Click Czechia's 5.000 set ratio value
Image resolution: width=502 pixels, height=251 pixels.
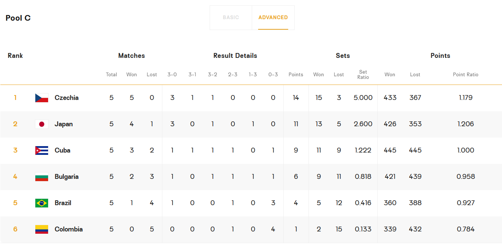pyautogui.click(x=363, y=98)
